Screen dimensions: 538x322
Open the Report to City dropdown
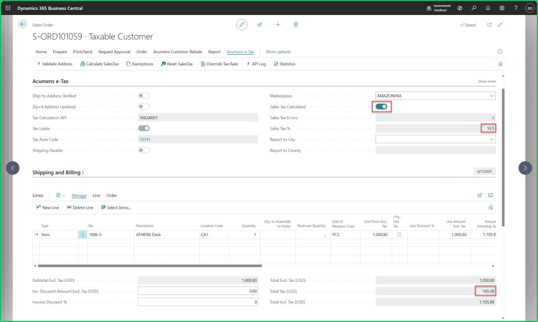pyautogui.click(x=492, y=140)
